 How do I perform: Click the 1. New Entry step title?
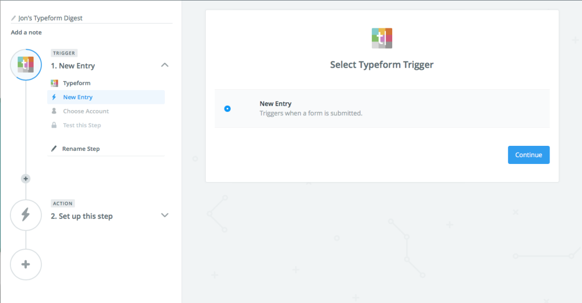point(73,66)
